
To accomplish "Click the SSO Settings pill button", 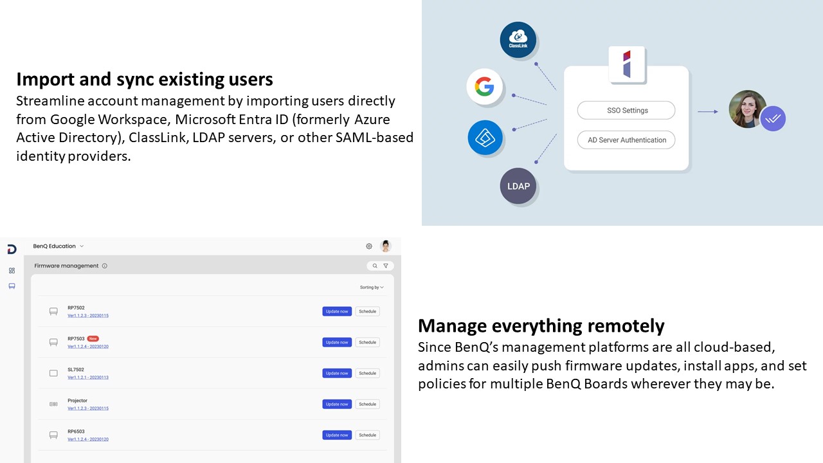I will pyautogui.click(x=626, y=110).
